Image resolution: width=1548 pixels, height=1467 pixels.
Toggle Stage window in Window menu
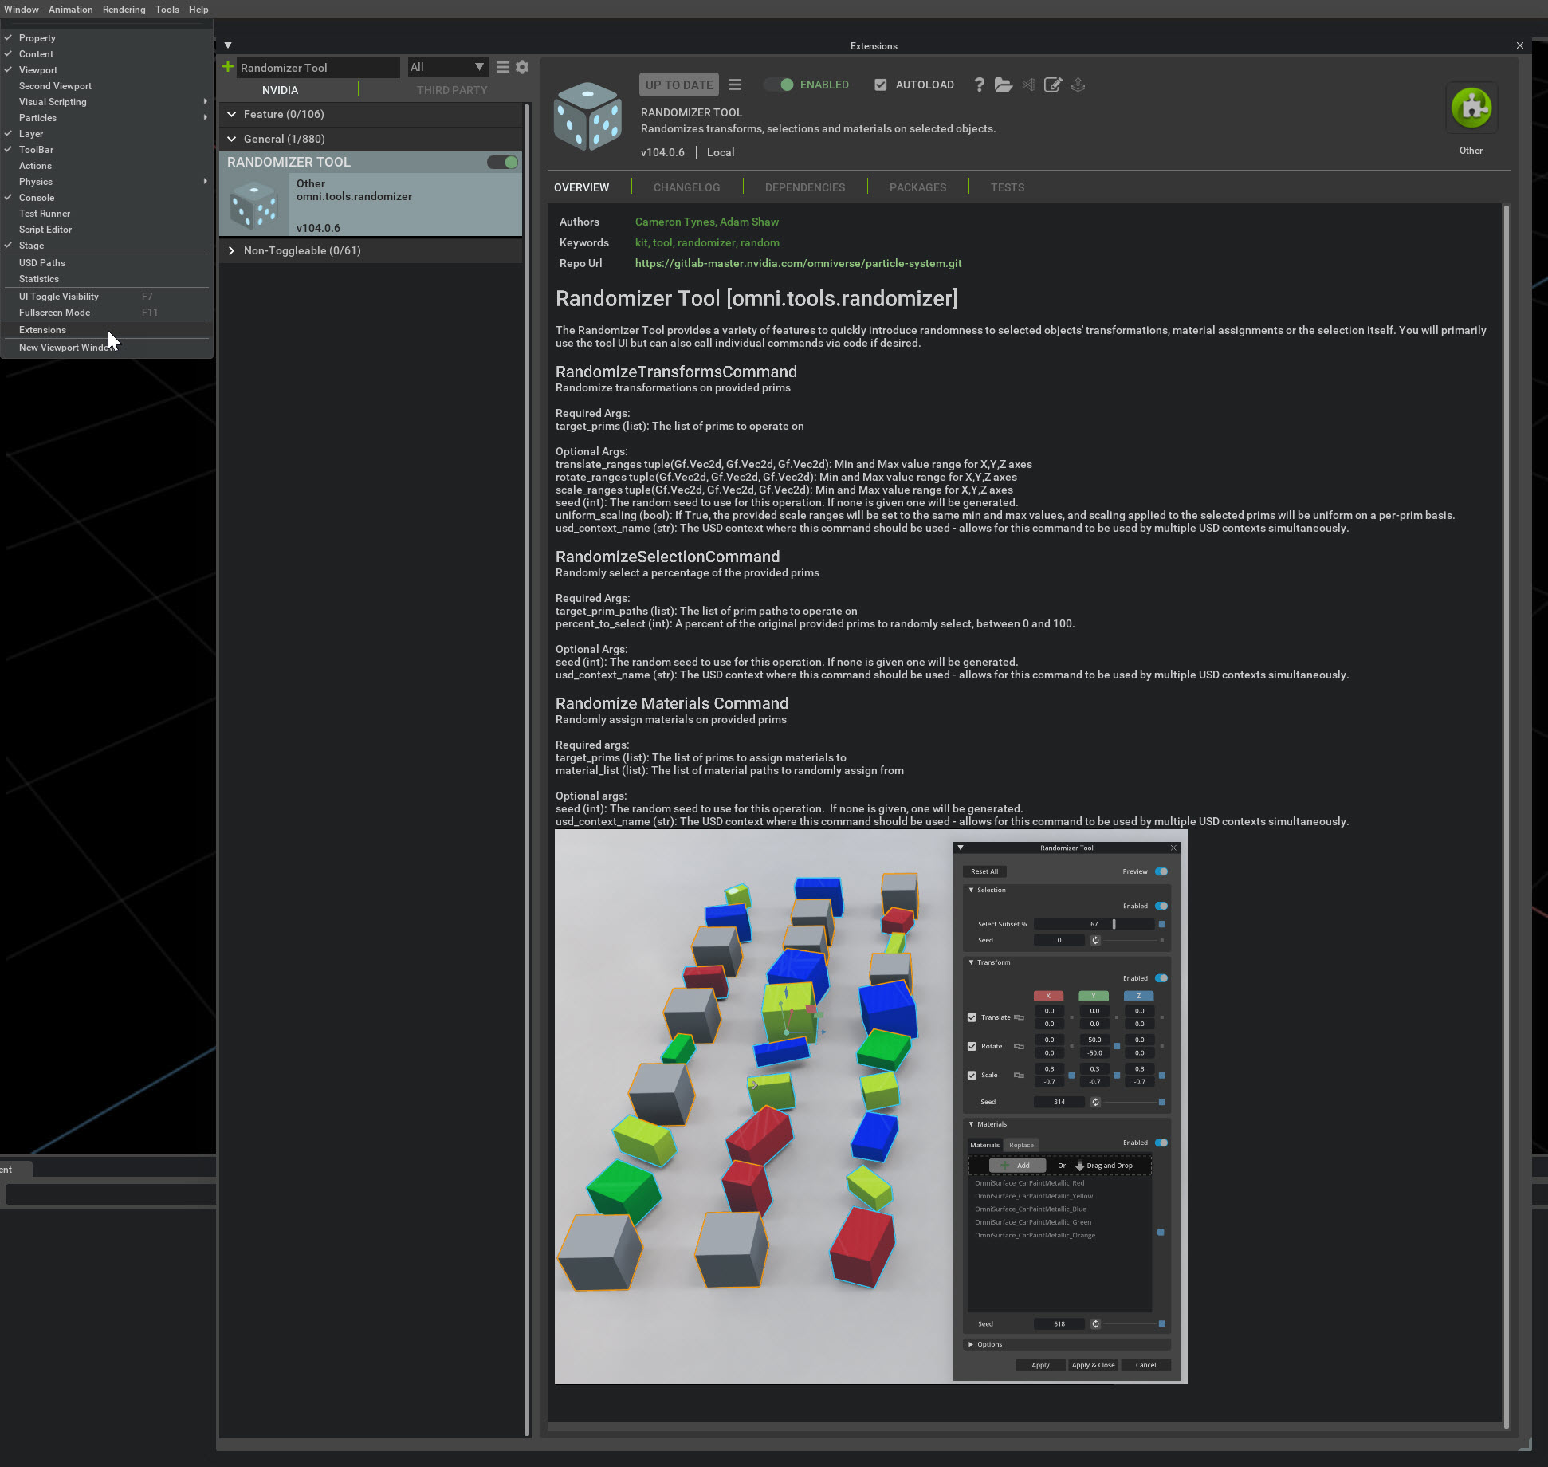click(x=106, y=246)
